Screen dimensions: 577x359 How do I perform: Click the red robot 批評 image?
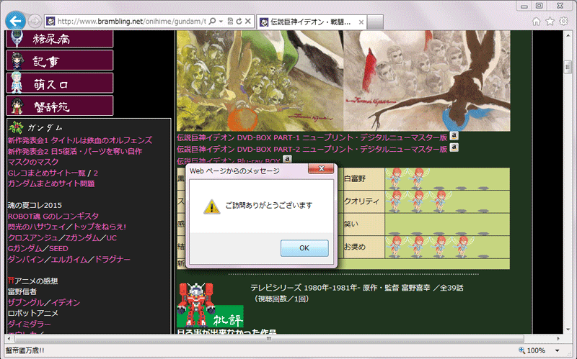pyautogui.click(x=210, y=304)
